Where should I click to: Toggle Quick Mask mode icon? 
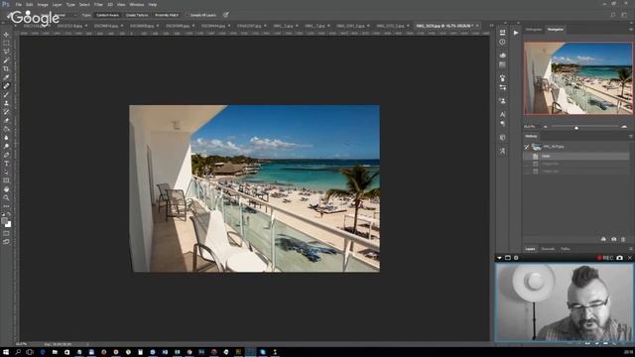click(6, 234)
